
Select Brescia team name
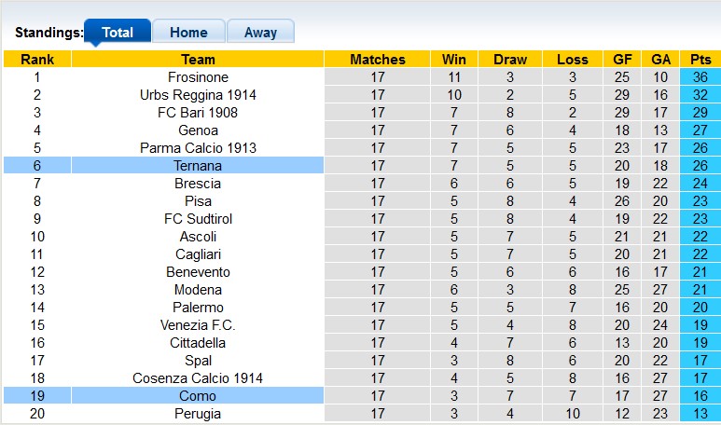198,184
